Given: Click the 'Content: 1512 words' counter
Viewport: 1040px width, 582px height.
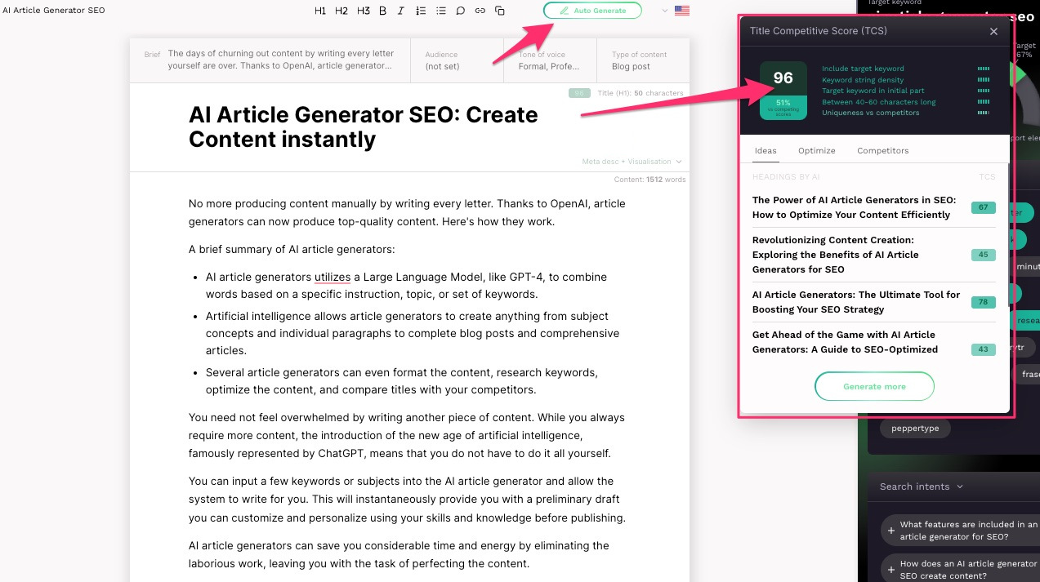Looking at the screenshot, I should pos(650,180).
